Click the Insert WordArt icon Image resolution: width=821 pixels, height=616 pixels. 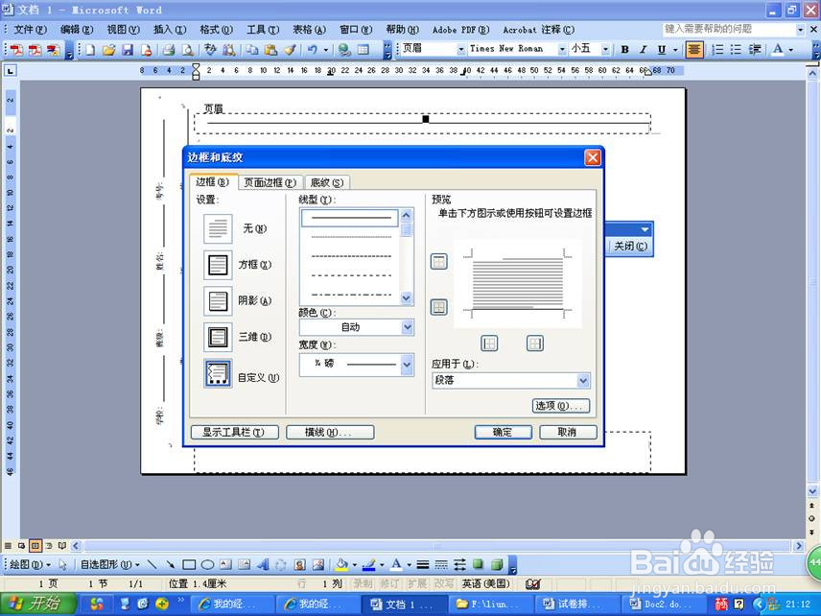click(x=263, y=564)
